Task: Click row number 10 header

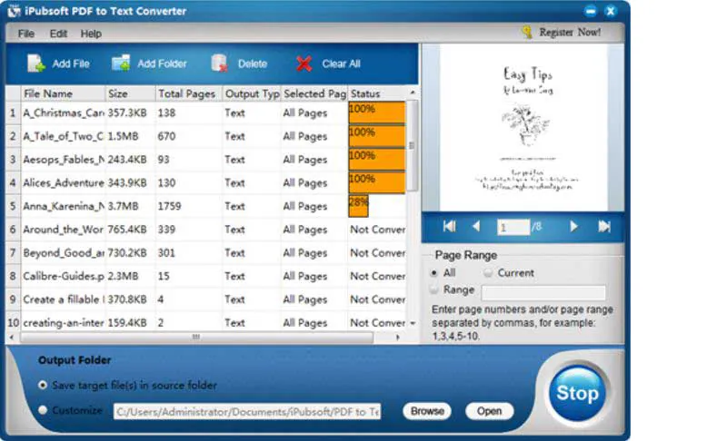Action: point(13,322)
